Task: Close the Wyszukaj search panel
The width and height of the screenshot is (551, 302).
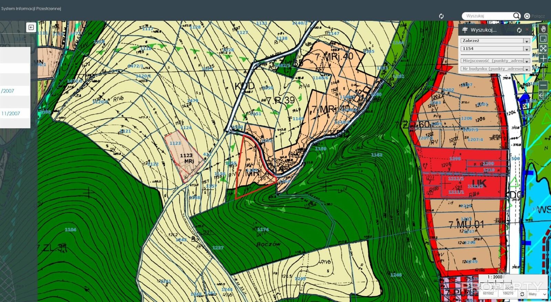Action: tap(527, 30)
